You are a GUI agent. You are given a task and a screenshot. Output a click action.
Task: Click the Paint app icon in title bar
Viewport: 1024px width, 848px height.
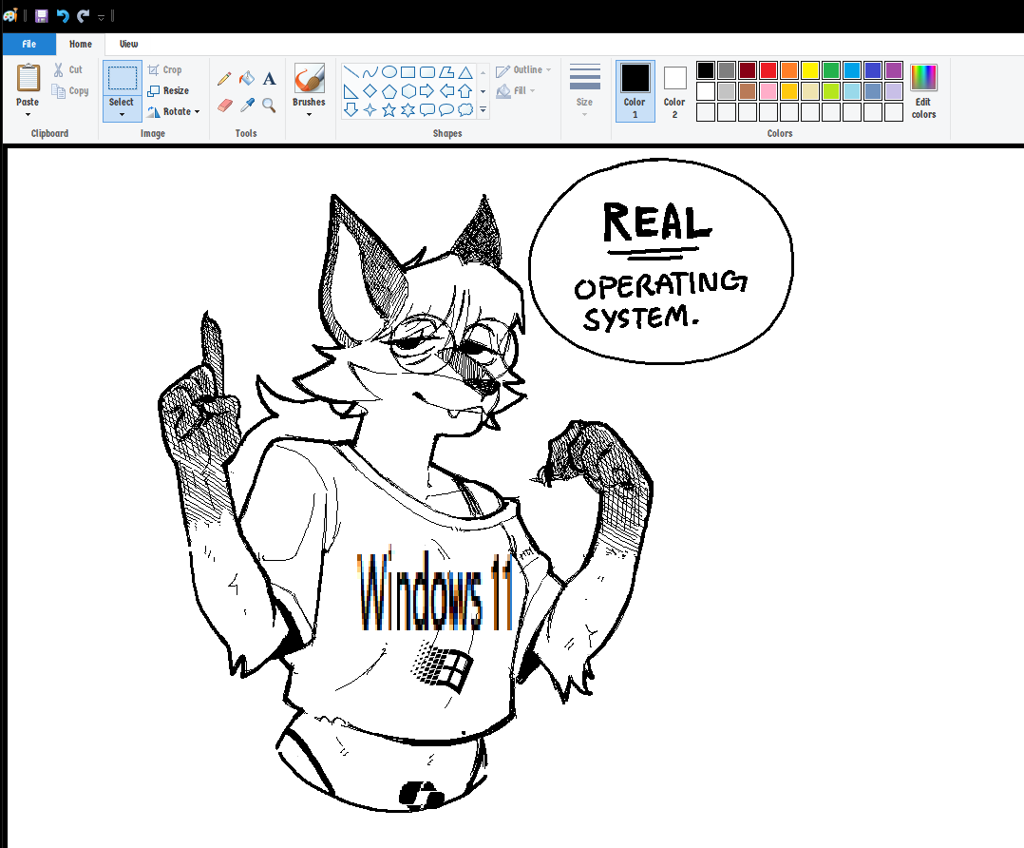pyautogui.click(x=9, y=15)
